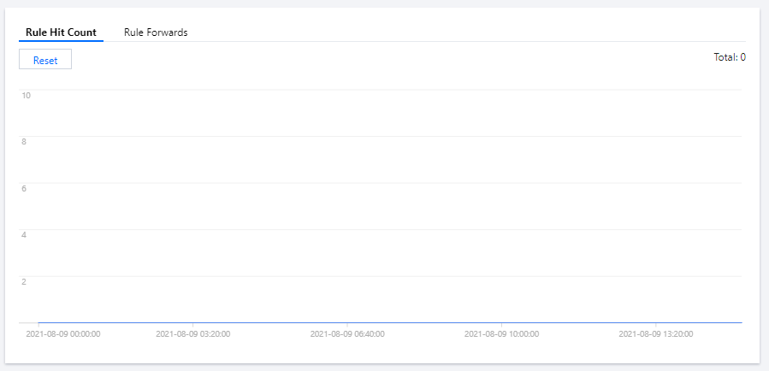Image resolution: width=769 pixels, height=371 pixels.
Task: Click the y-axis label 6
Action: [x=24, y=188]
